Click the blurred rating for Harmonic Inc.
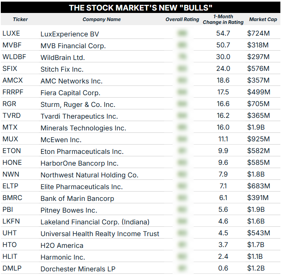This screenshot has height=275, width=282. 182,257
